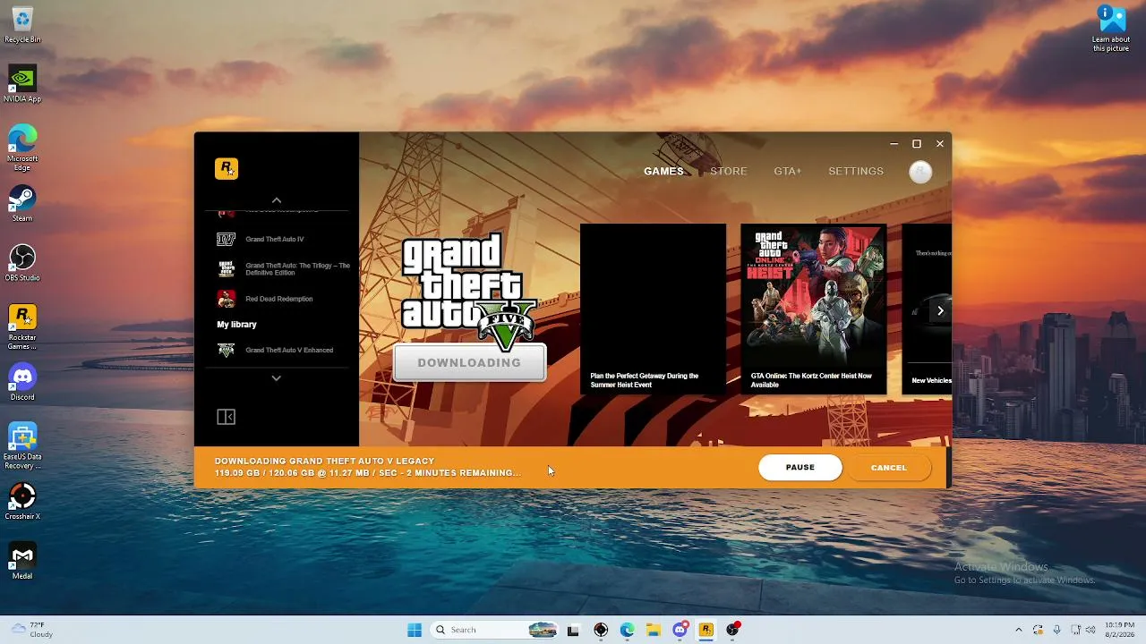Click the DOWNLOADING button under the GTA V logo
The height and width of the screenshot is (644, 1146).
(469, 362)
